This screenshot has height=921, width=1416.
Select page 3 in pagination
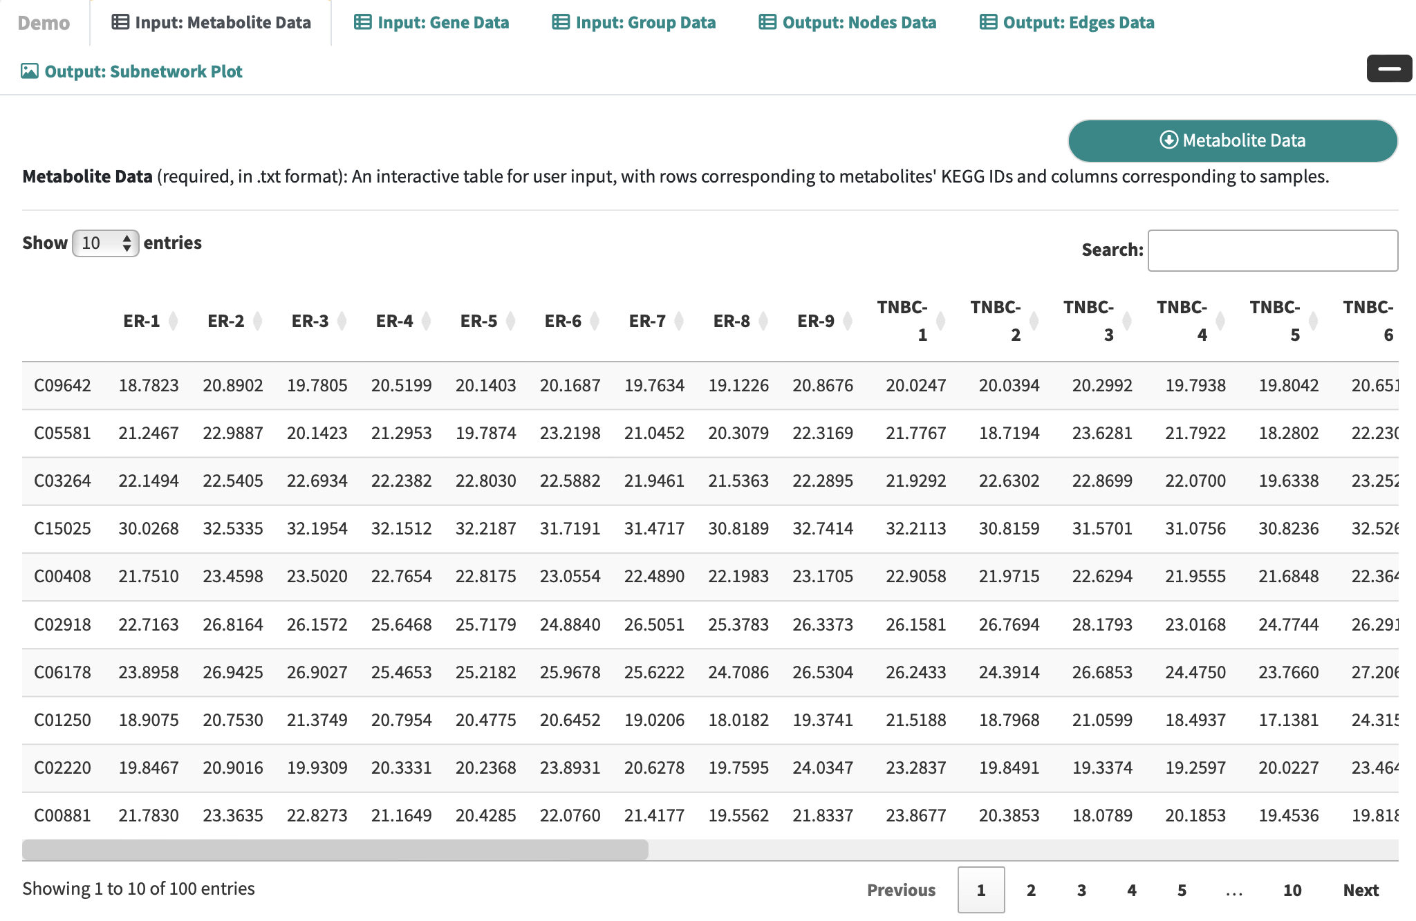[1081, 890]
